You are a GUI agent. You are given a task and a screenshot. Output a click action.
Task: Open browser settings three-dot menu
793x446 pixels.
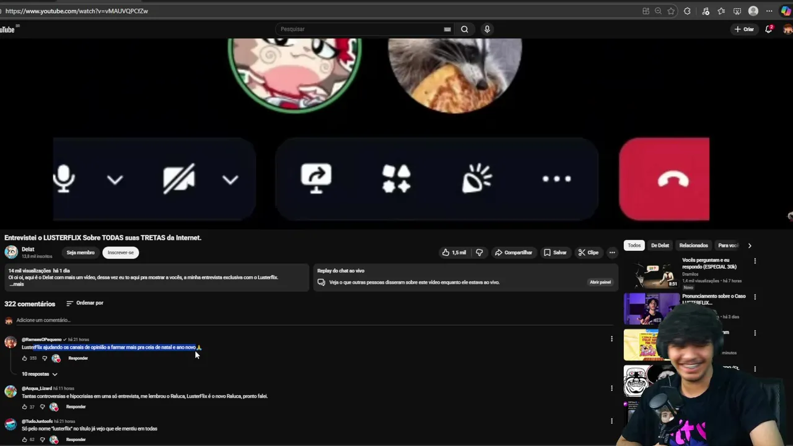pyautogui.click(x=769, y=11)
